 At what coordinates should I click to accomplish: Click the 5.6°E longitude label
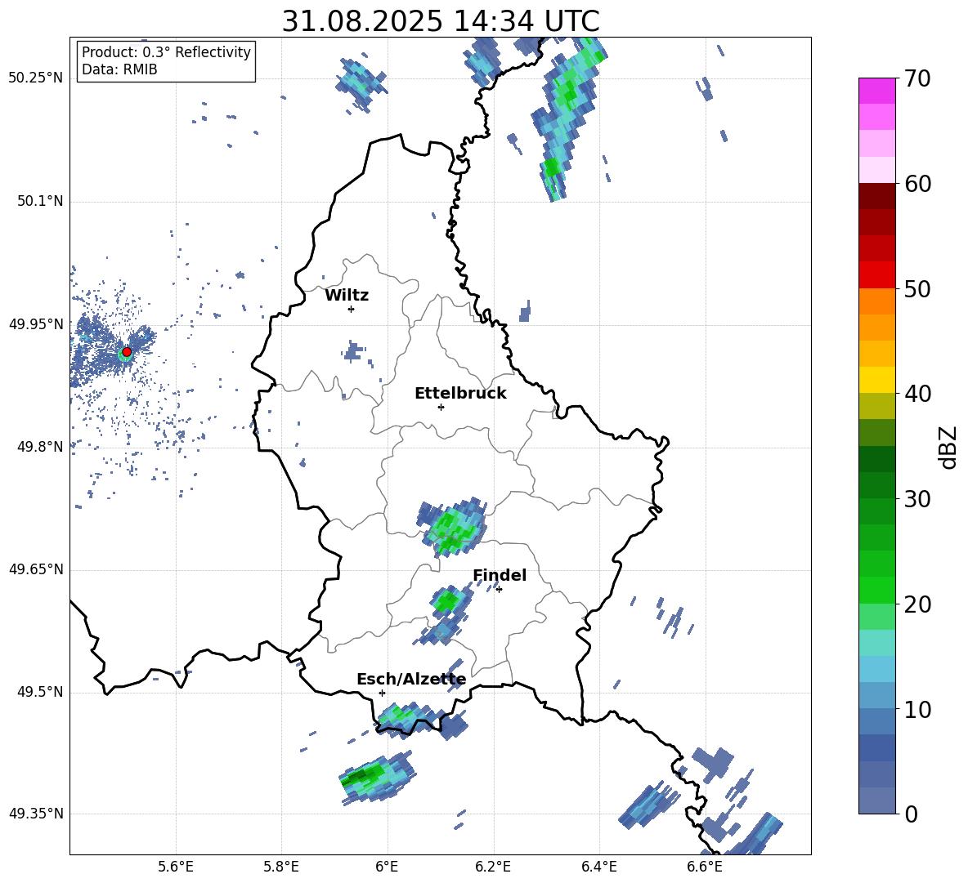176,867
